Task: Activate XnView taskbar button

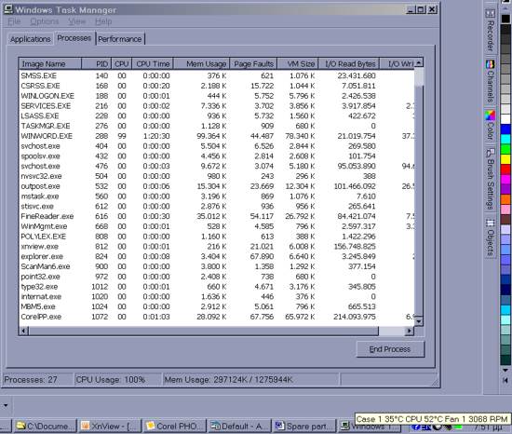Action: (x=110, y=426)
